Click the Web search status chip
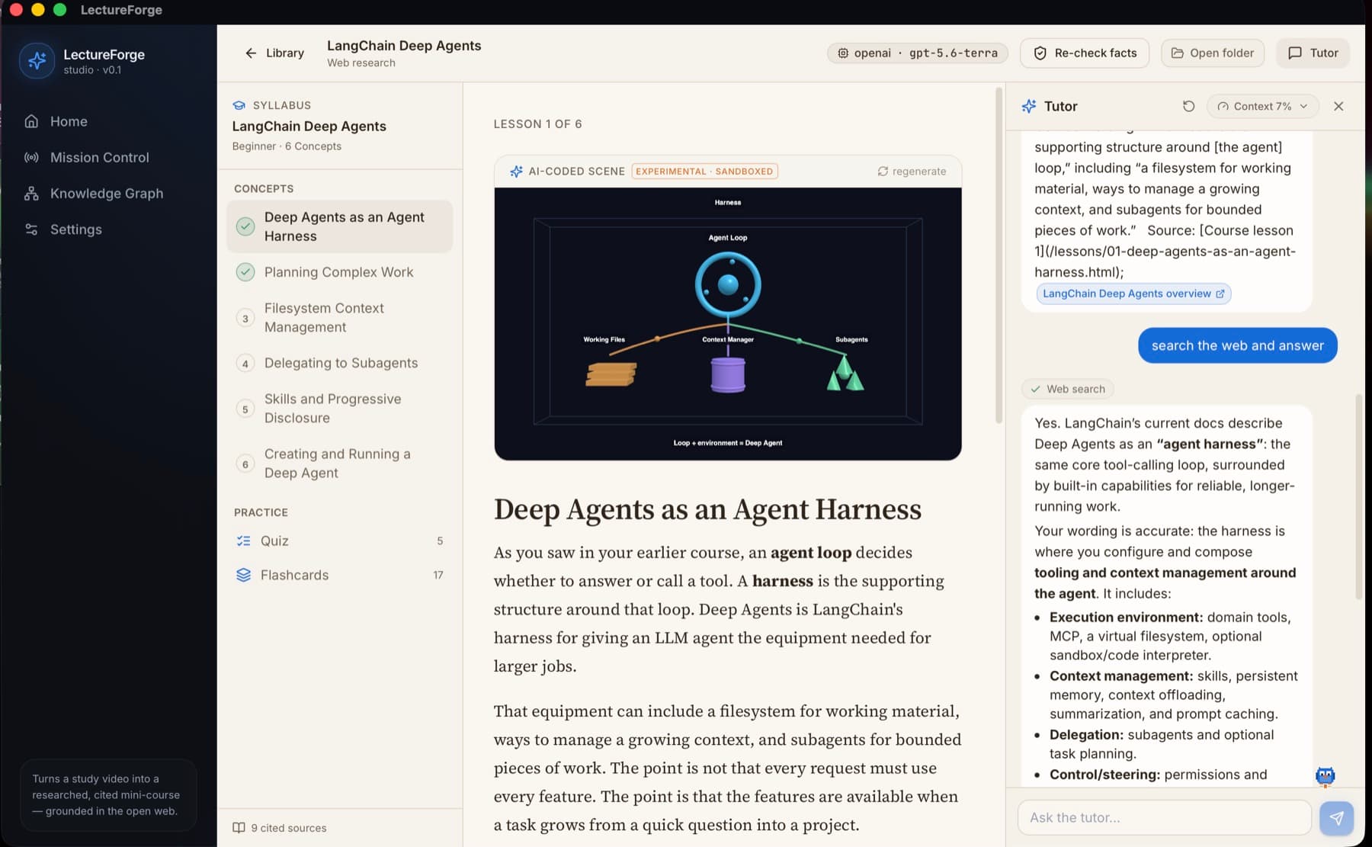Viewport: 1372px width, 847px height. (x=1067, y=389)
